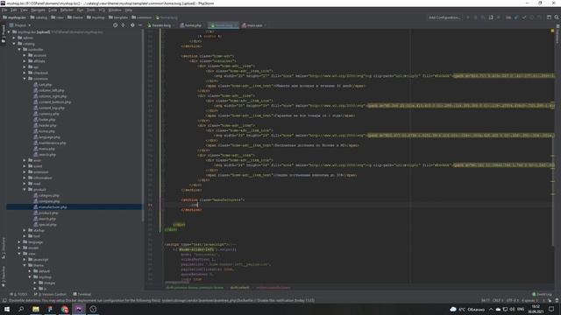Open Windows Start menu
The image size is (561, 315).
coord(7,309)
